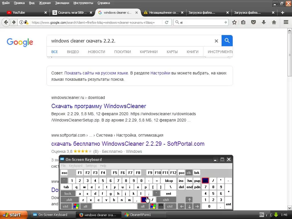Switch to the Незащищённое соединение tab

coord(164,13)
